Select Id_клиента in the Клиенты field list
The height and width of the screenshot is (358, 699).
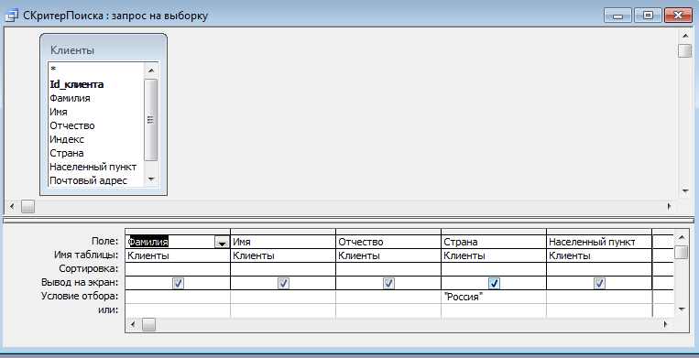click(x=96, y=84)
